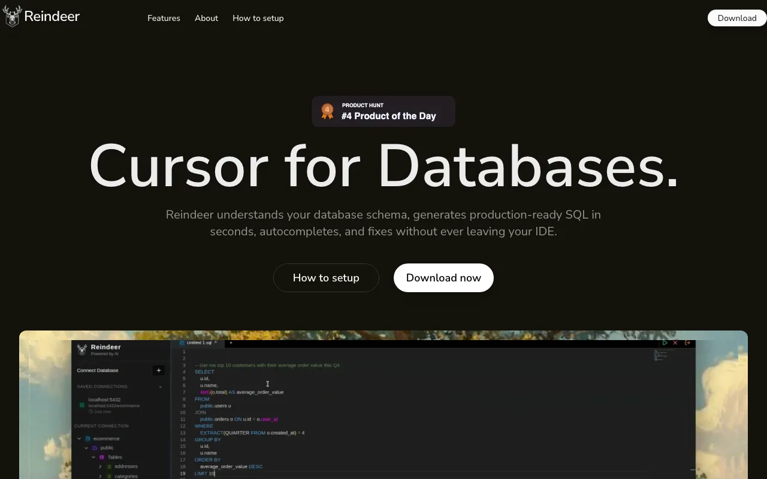Click the Cursor for Databases headline
This screenshot has height=479, width=767.
coord(383,166)
